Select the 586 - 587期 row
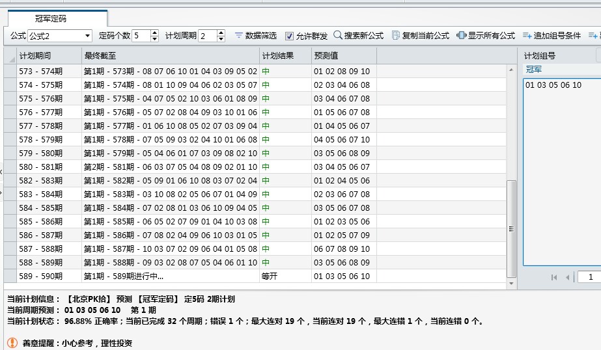The width and height of the screenshot is (601, 350). (x=255, y=235)
